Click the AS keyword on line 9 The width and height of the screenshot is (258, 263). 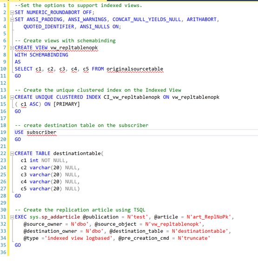click(18, 62)
